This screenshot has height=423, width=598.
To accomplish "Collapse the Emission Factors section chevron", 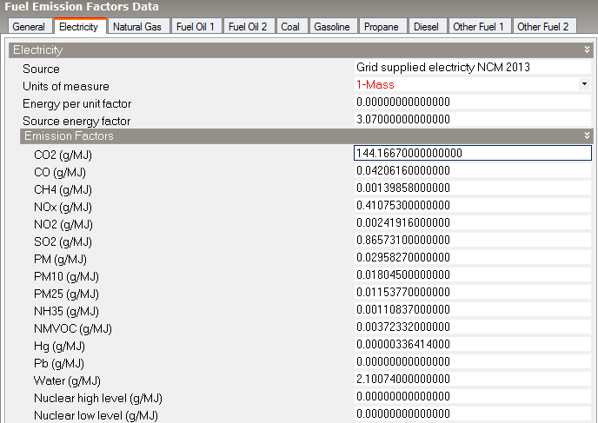I will pos(588,136).
